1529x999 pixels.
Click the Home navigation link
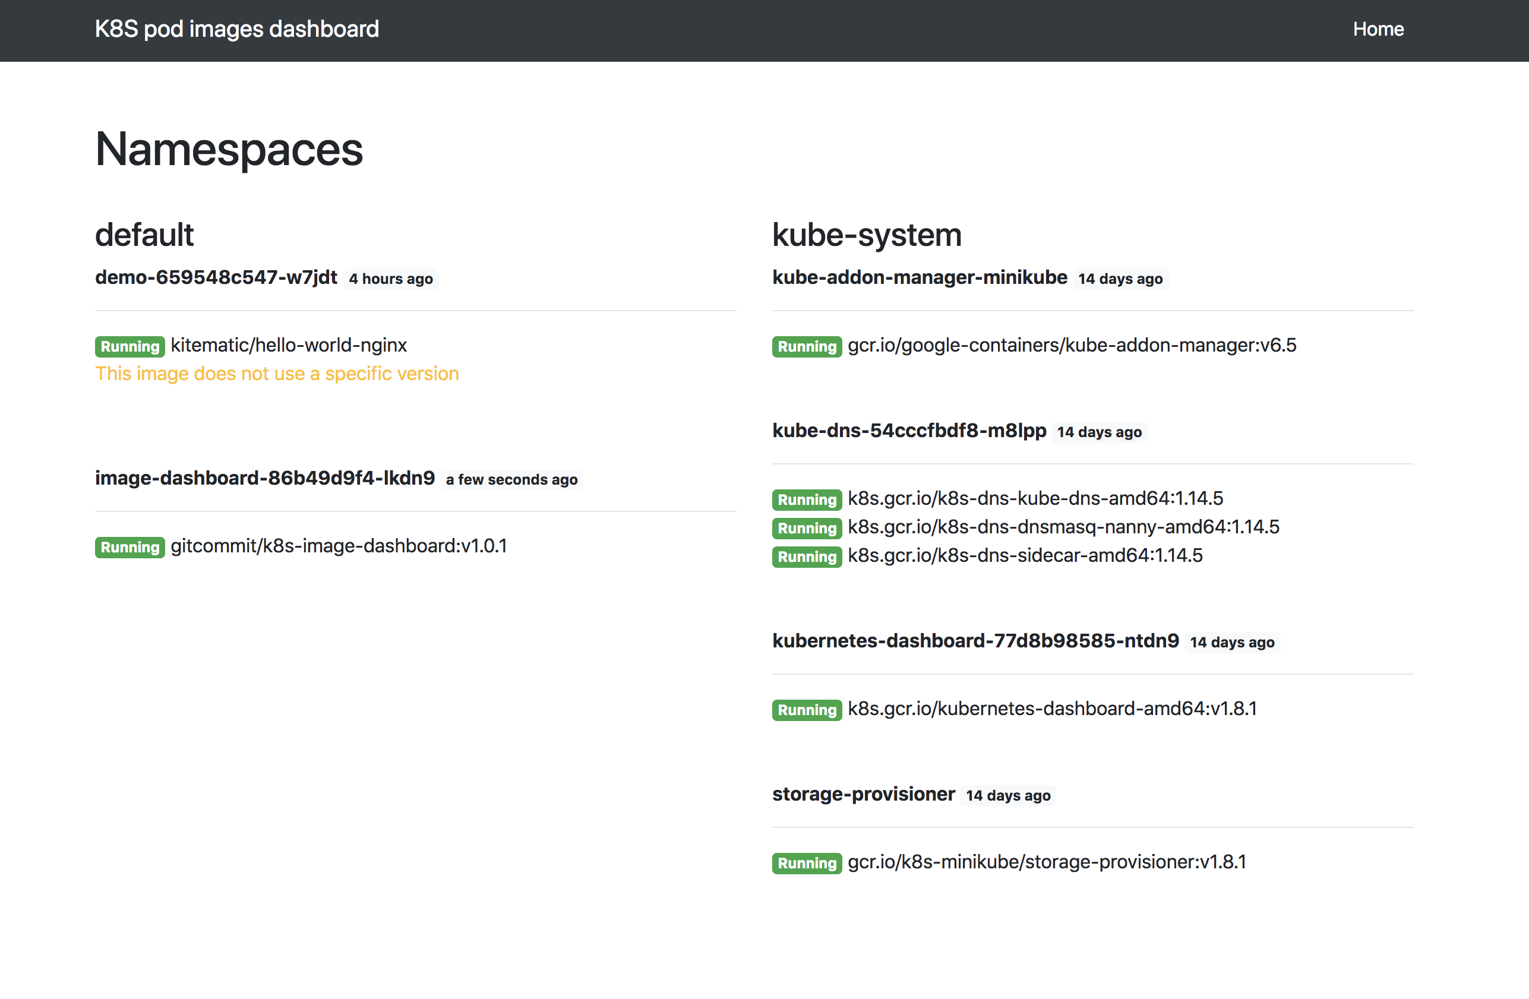pyautogui.click(x=1378, y=30)
